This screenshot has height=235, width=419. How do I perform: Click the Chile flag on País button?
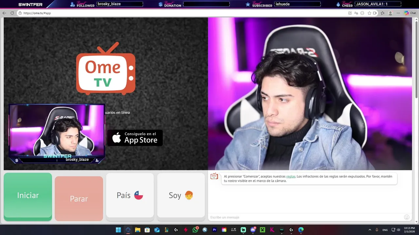click(139, 195)
